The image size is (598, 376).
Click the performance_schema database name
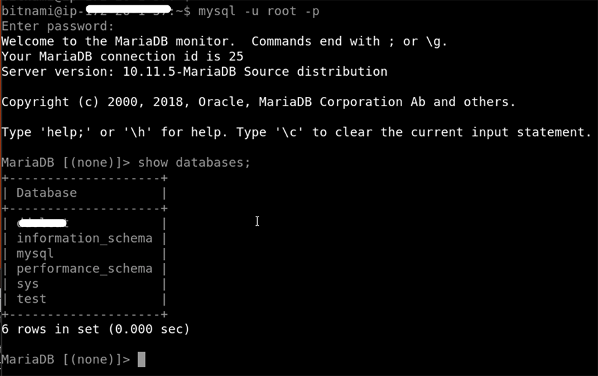coord(84,269)
